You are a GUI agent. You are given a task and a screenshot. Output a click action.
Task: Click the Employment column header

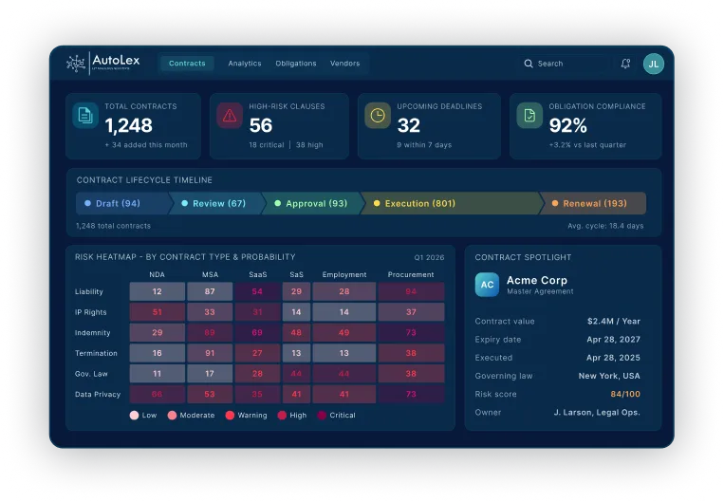tap(344, 275)
